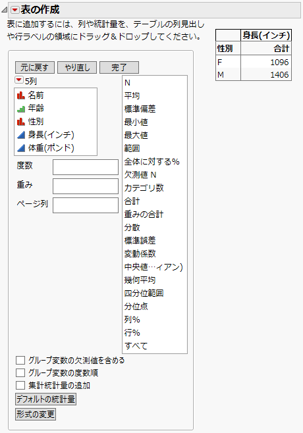
Task: Click the 1406 cell in table
Action: pyautogui.click(x=266, y=74)
